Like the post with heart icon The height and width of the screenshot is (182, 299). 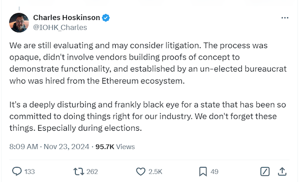point(141,172)
